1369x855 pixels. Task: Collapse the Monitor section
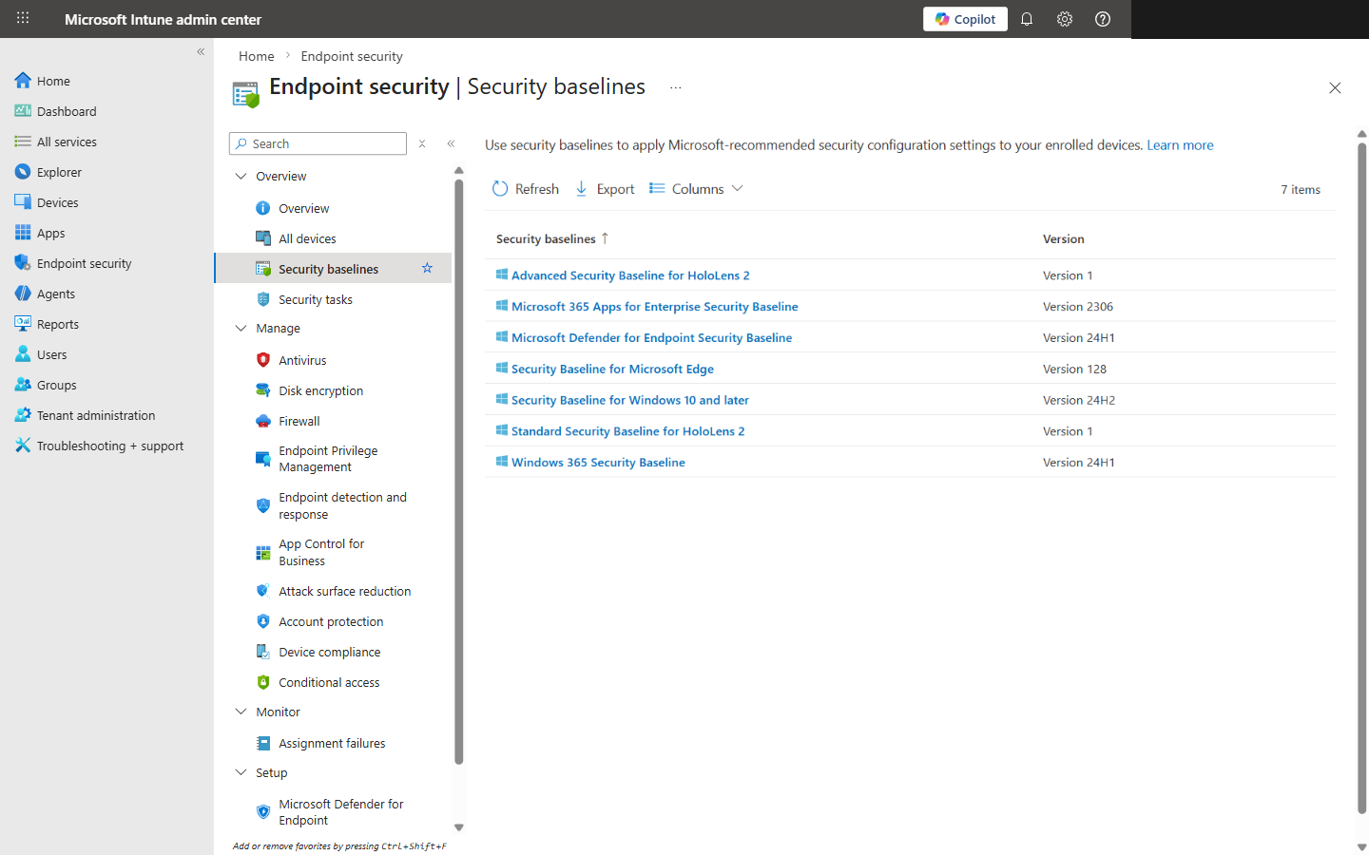click(x=241, y=711)
